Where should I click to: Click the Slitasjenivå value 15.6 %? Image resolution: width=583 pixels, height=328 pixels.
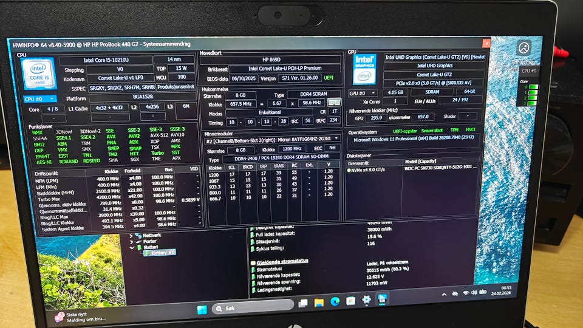[375, 236]
